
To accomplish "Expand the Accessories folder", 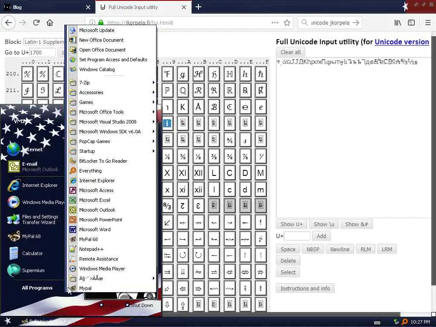I will 112,92.
